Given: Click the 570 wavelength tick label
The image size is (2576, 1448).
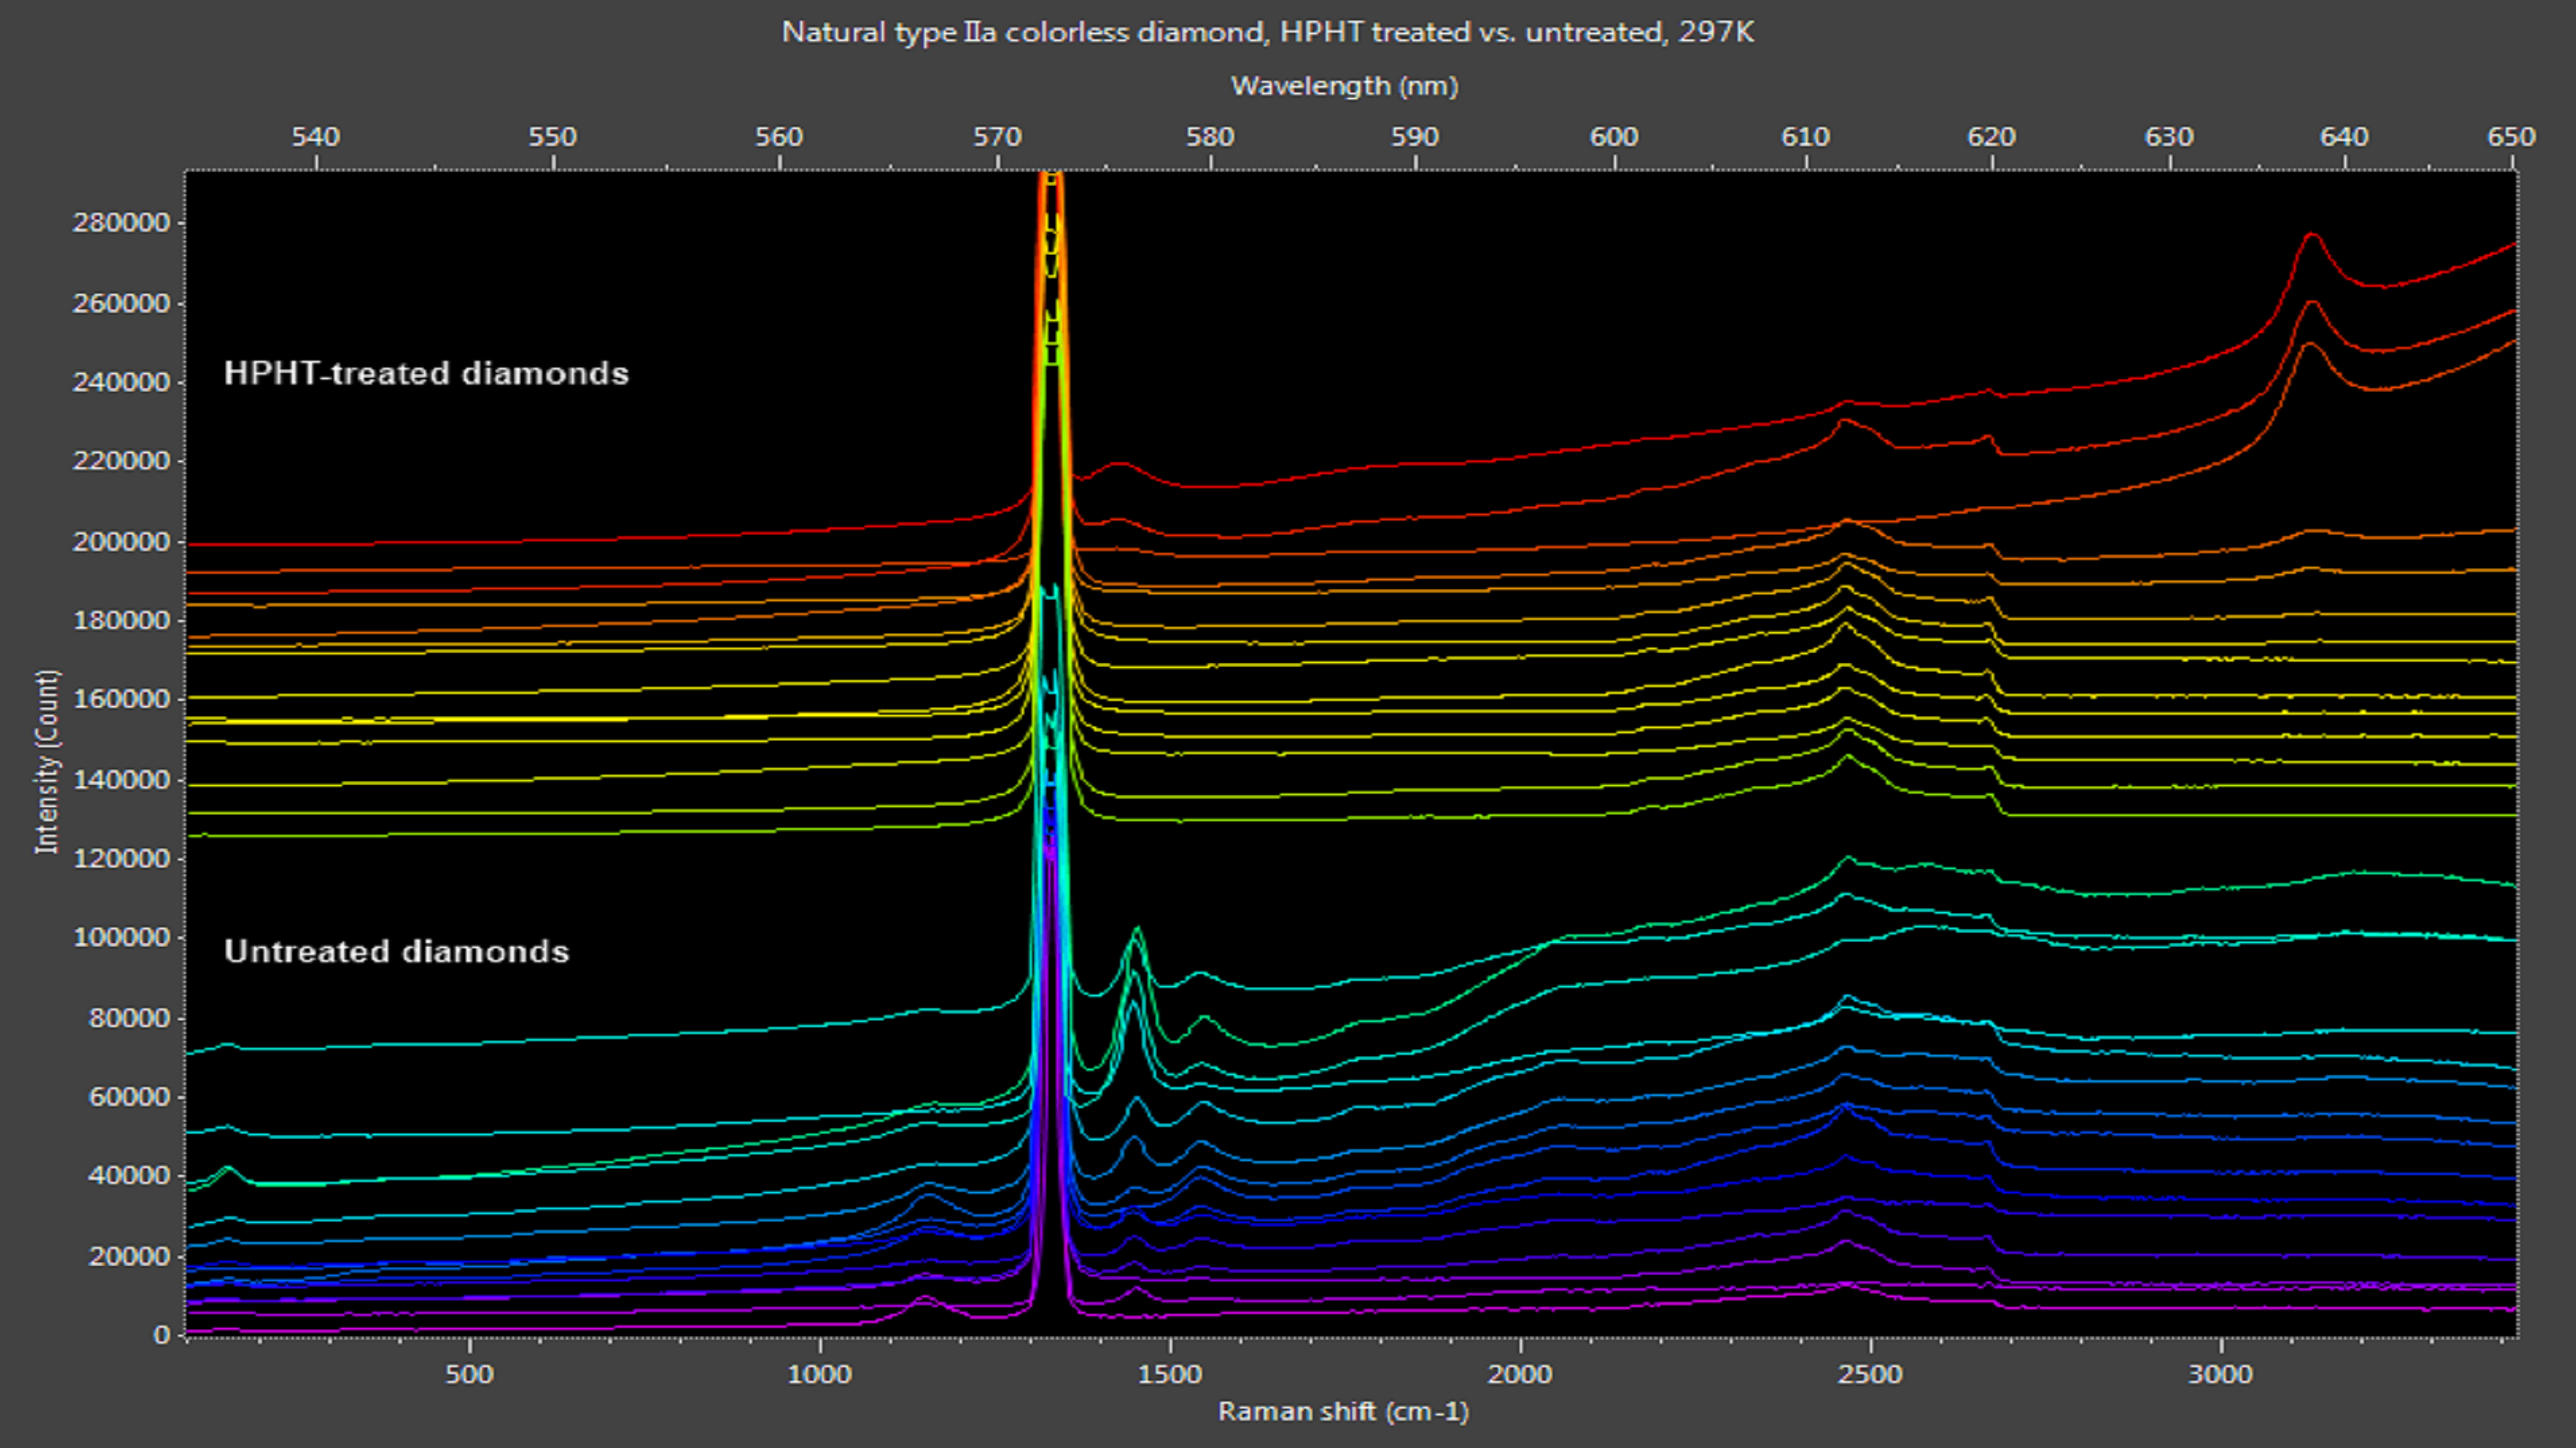Looking at the screenshot, I should coord(997,137).
